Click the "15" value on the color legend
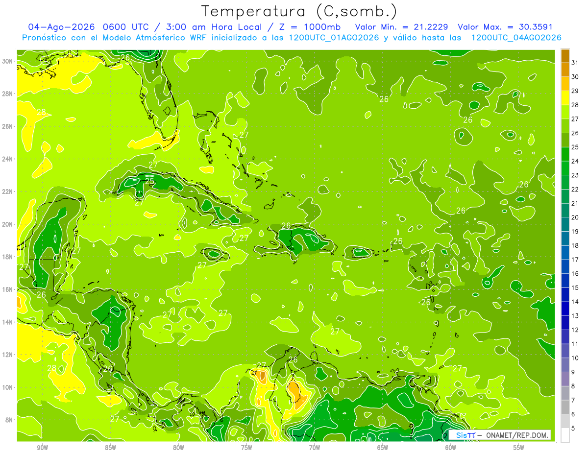The width and height of the screenshot is (588, 454). 576,287
